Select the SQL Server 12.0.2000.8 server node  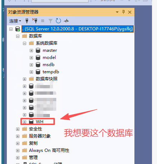(77, 29)
